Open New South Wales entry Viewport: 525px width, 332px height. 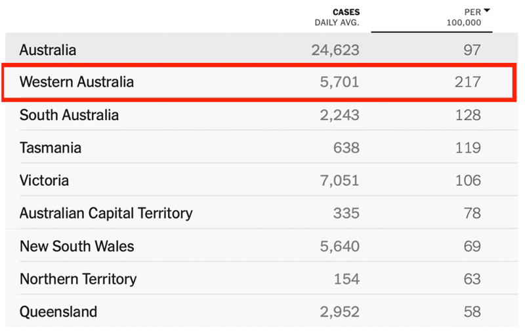261,246
